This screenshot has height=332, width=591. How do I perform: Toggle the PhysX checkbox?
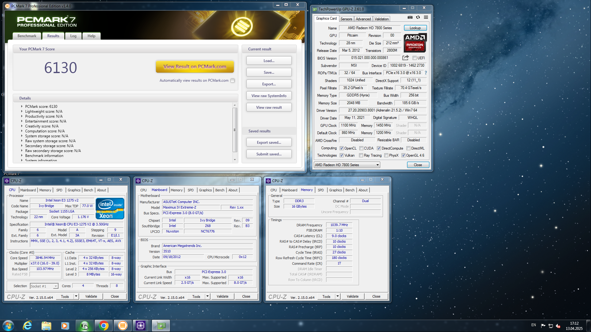pyautogui.click(x=386, y=155)
